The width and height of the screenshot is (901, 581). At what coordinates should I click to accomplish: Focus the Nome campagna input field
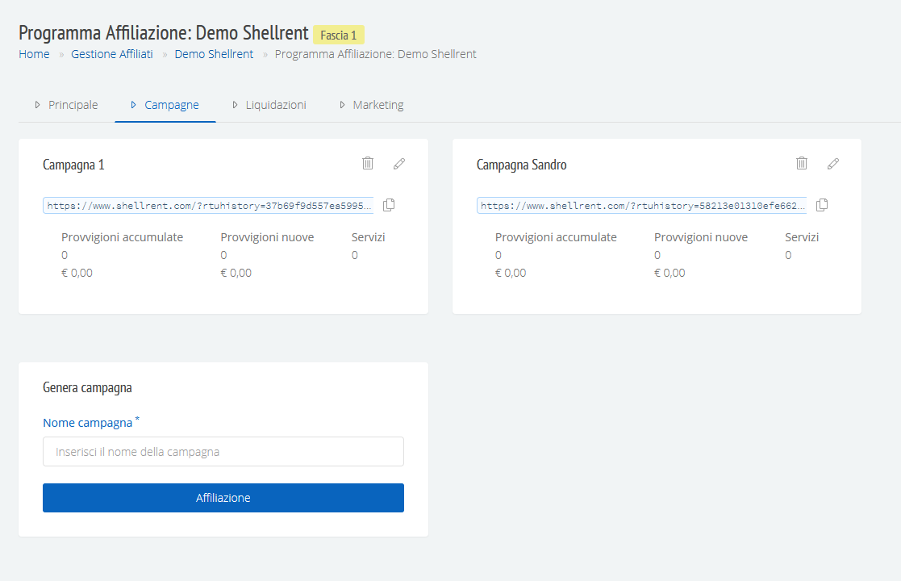pyautogui.click(x=223, y=452)
